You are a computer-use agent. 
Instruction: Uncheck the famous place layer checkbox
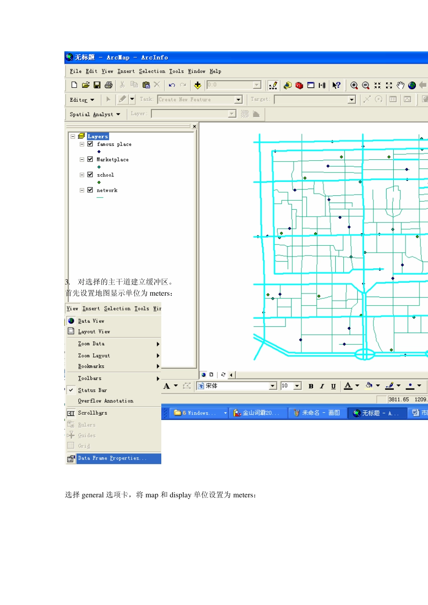pos(90,144)
